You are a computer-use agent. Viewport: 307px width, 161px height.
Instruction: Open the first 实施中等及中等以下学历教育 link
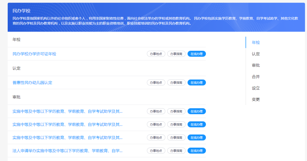(x=68, y=111)
